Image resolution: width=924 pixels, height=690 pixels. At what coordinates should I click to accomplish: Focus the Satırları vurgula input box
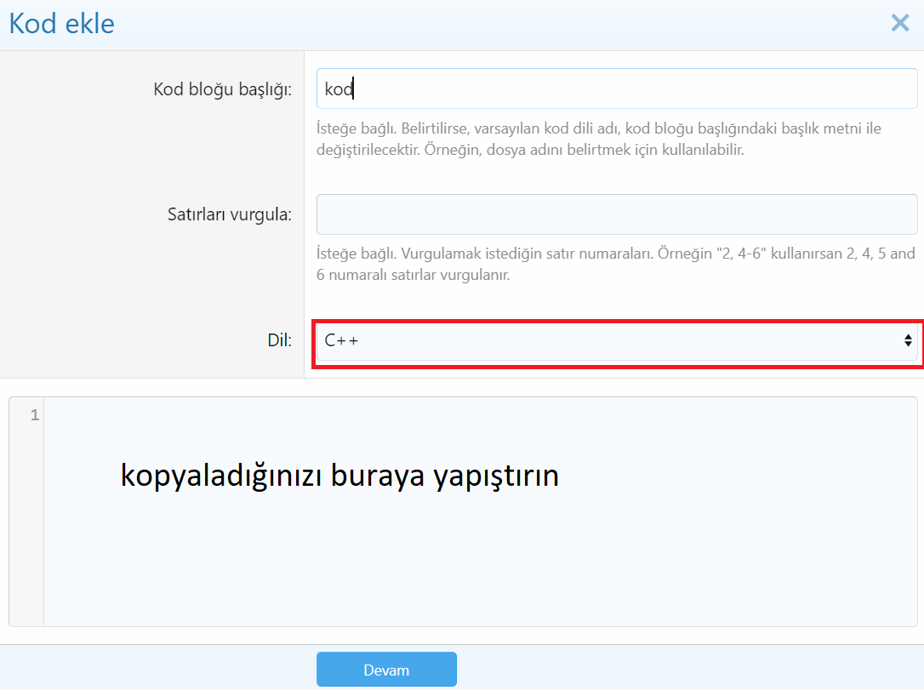(x=616, y=214)
